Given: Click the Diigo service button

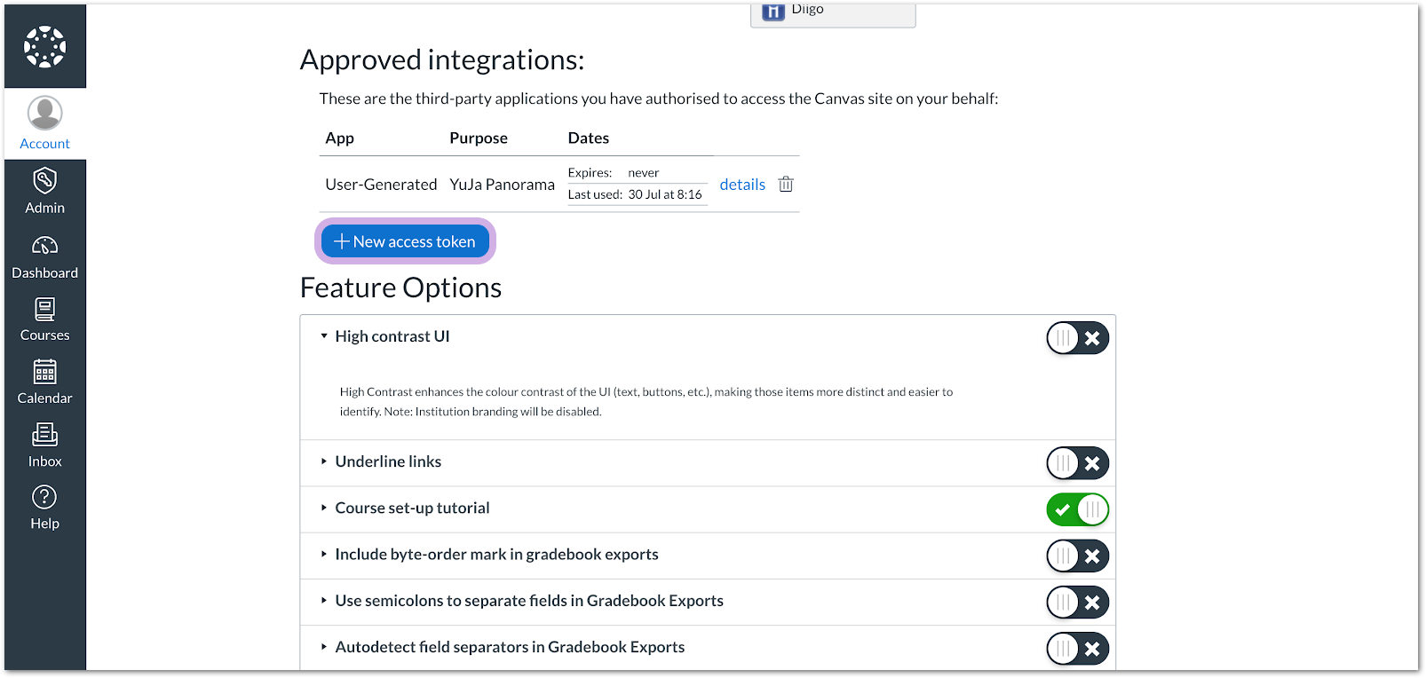Looking at the screenshot, I should (x=832, y=12).
